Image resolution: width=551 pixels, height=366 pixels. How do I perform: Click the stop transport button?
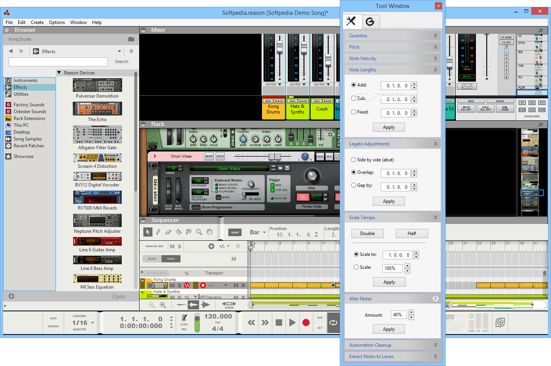click(279, 323)
